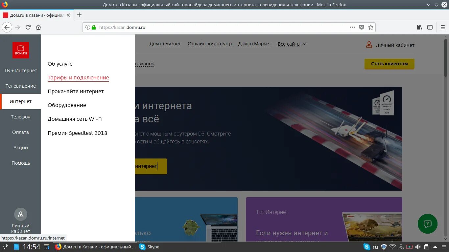Click the Pocket save icon
Screen dimensions: 449x252
tap(362, 27)
